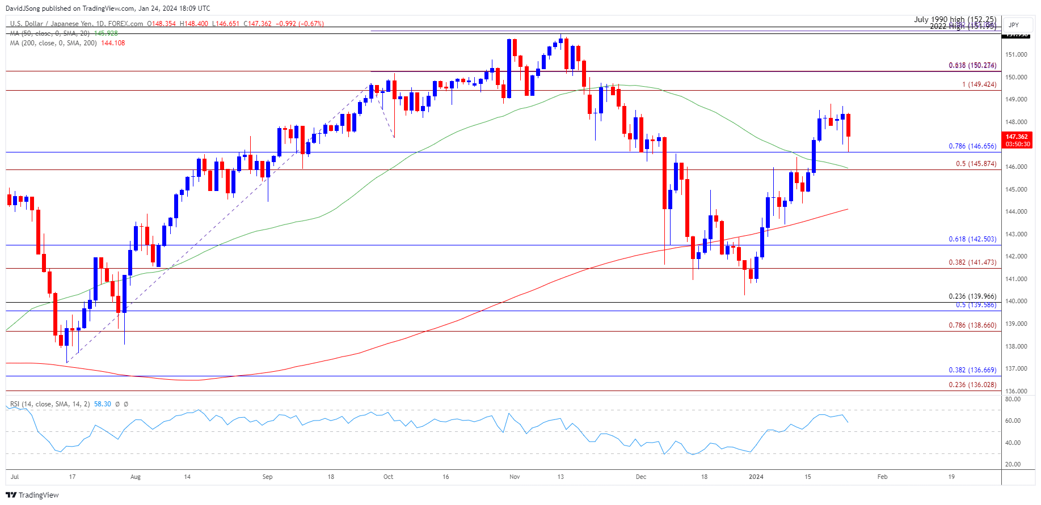The width and height of the screenshot is (1041, 505).
Task: Click the TradingView logo icon
Action: coord(11,495)
